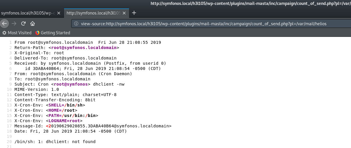This screenshot has width=351, height=148.
Task: Close the first symfonos.local/h3l105/wp-c tab
Action: click(59, 13)
